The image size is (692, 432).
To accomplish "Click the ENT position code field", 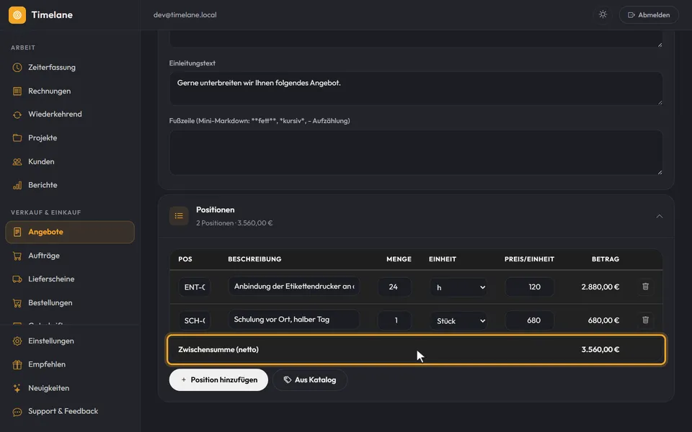I will click(194, 287).
